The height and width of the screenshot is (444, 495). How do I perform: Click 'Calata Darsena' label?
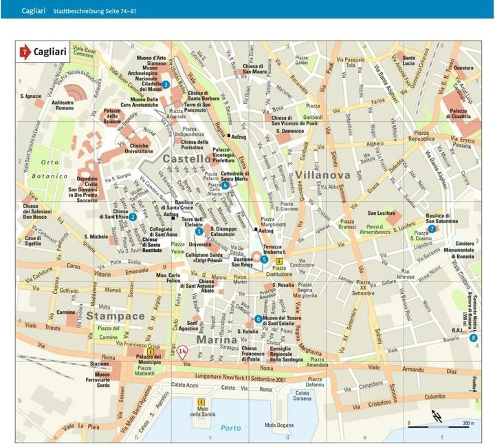302,396
